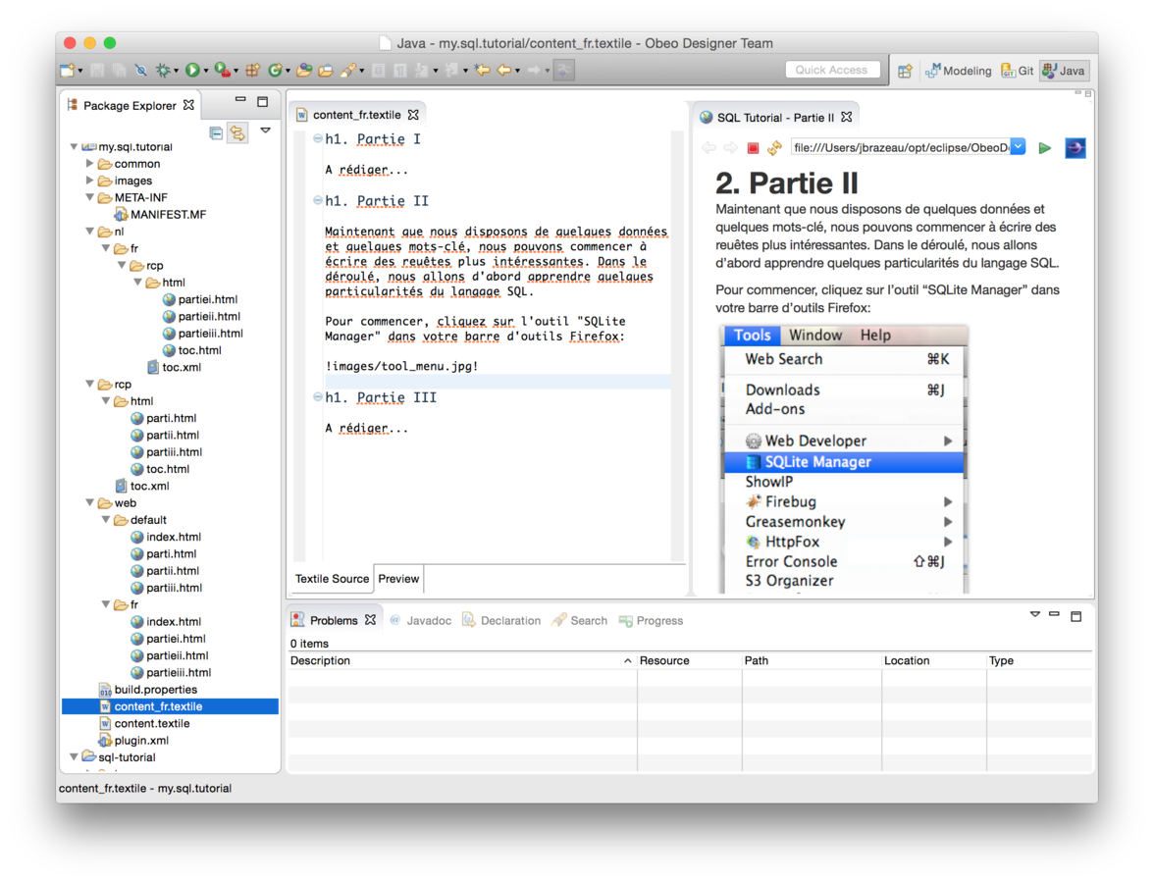Click the browser URL address field
Image resolution: width=1154 pixels, height=883 pixels.
[900, 147]
